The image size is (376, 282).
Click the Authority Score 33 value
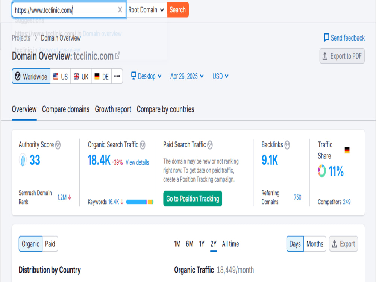tap(35, 160)
